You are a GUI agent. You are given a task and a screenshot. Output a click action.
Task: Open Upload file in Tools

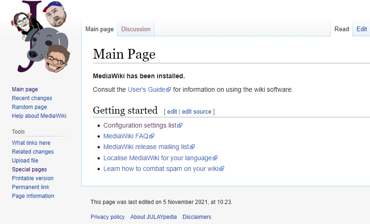pyautogui.click(x=25, y=161)
